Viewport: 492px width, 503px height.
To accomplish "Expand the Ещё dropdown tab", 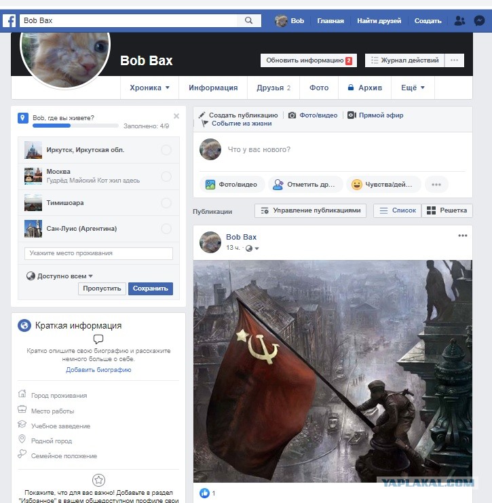I will point(413,88).
